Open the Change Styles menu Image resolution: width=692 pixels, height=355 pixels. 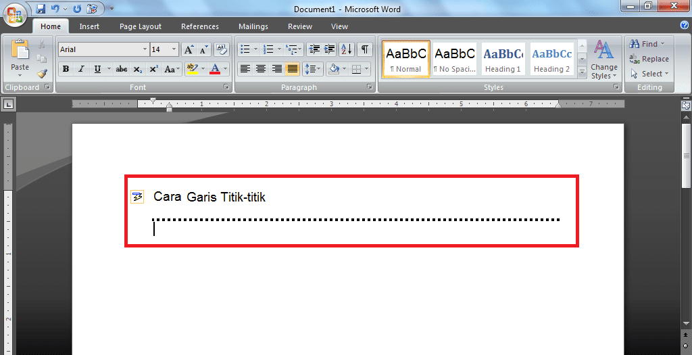[604, 60]
